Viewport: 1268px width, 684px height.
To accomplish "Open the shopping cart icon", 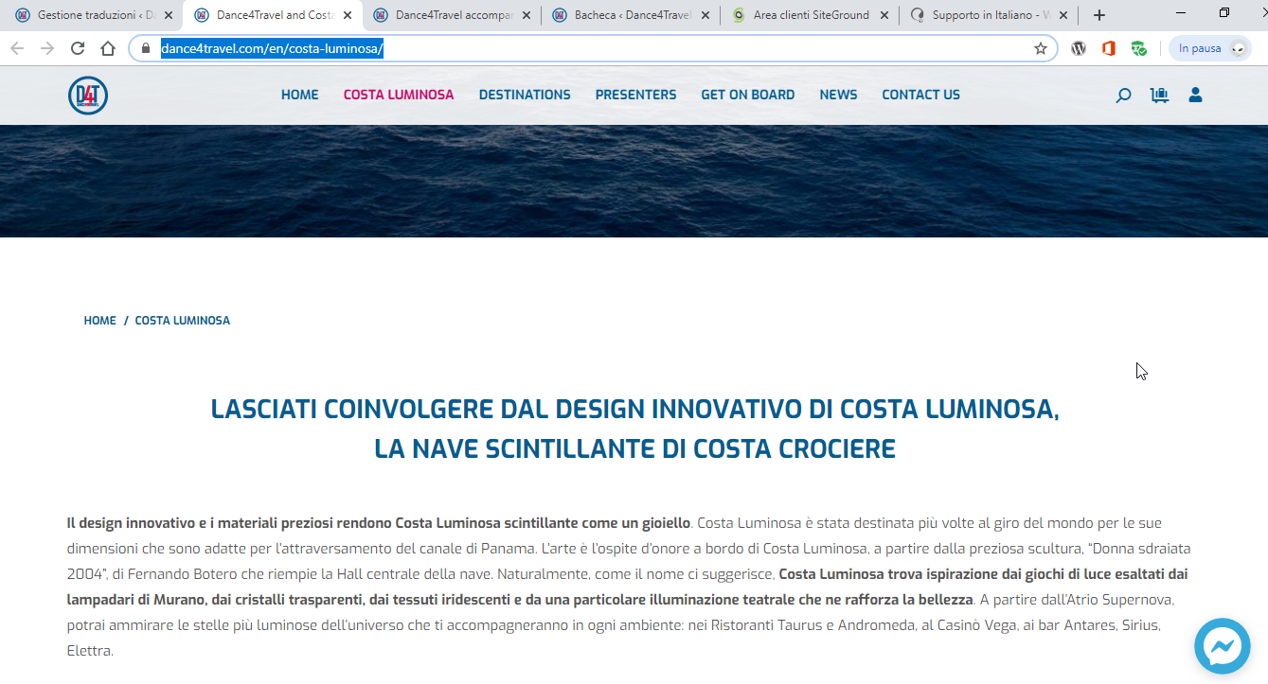I will [x=1159, y=95].
